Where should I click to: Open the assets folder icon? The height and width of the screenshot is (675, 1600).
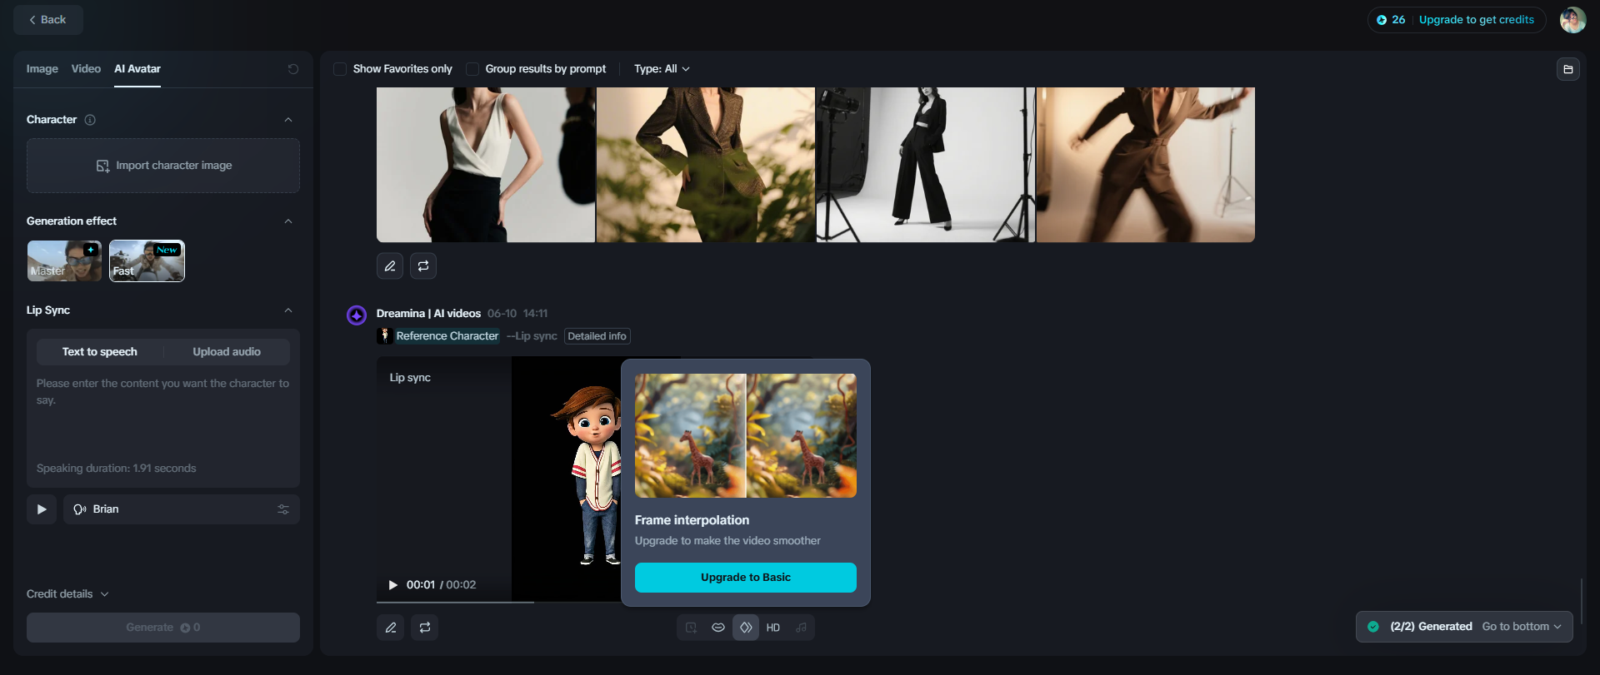coord(1568,69)
